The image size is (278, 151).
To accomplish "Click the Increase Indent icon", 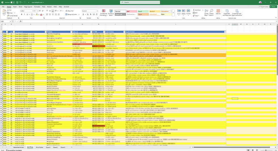I will pyautogui.click(x=58, y=14).
